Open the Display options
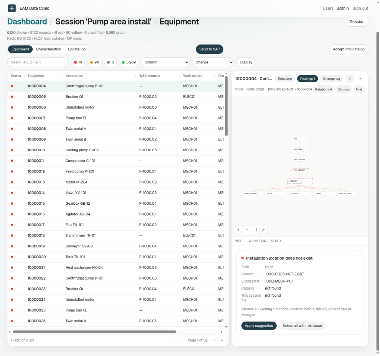The image size is (380, 356). [246, 62]
